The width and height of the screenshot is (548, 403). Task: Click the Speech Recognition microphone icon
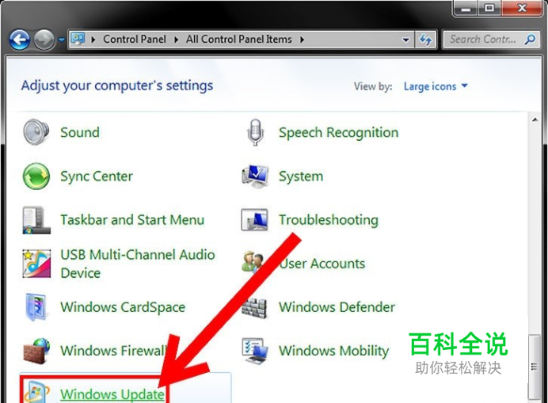coord(255,132)
